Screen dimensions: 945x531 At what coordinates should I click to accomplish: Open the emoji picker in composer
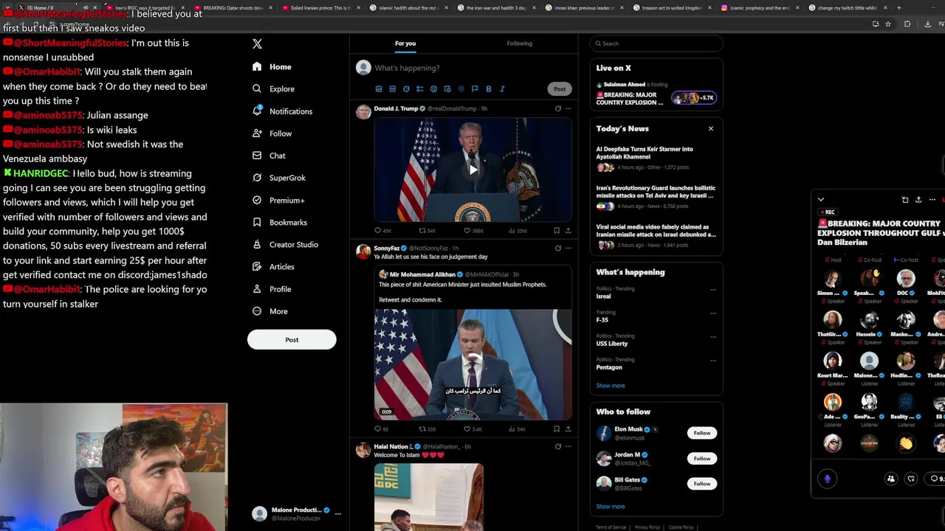(x=433, y=89)
